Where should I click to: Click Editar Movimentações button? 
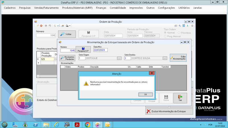178,58
